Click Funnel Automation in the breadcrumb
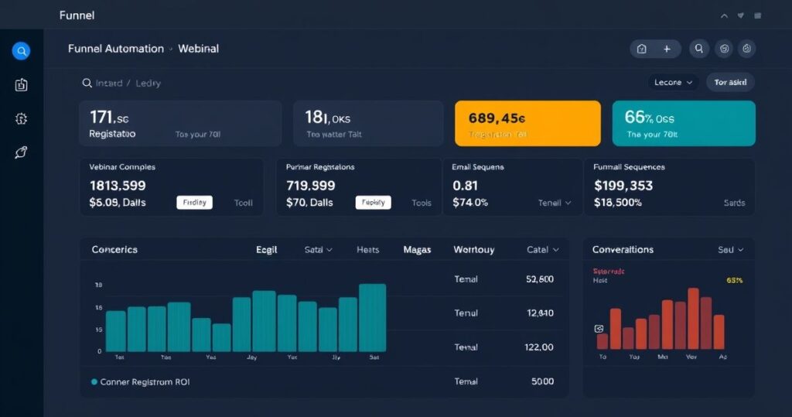 click(116, 49)
